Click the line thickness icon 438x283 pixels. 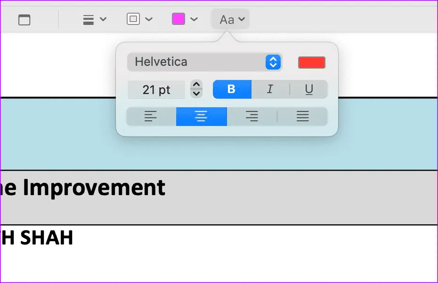88,20
